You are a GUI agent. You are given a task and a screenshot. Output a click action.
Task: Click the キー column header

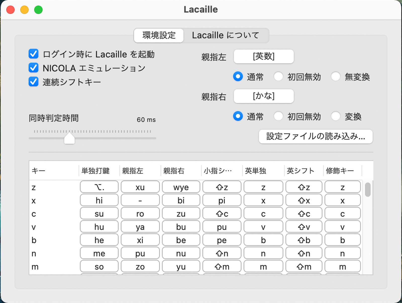[54, 171]
